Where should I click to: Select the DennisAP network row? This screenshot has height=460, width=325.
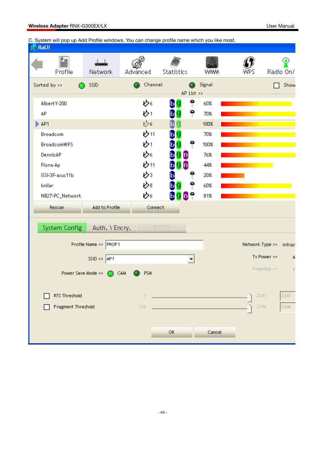(165, 155)
